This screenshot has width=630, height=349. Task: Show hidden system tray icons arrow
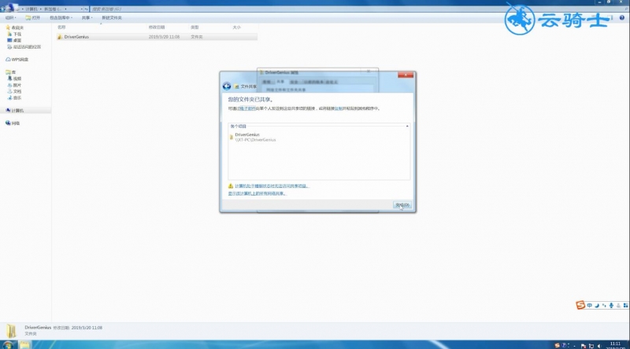pos(575,345)
